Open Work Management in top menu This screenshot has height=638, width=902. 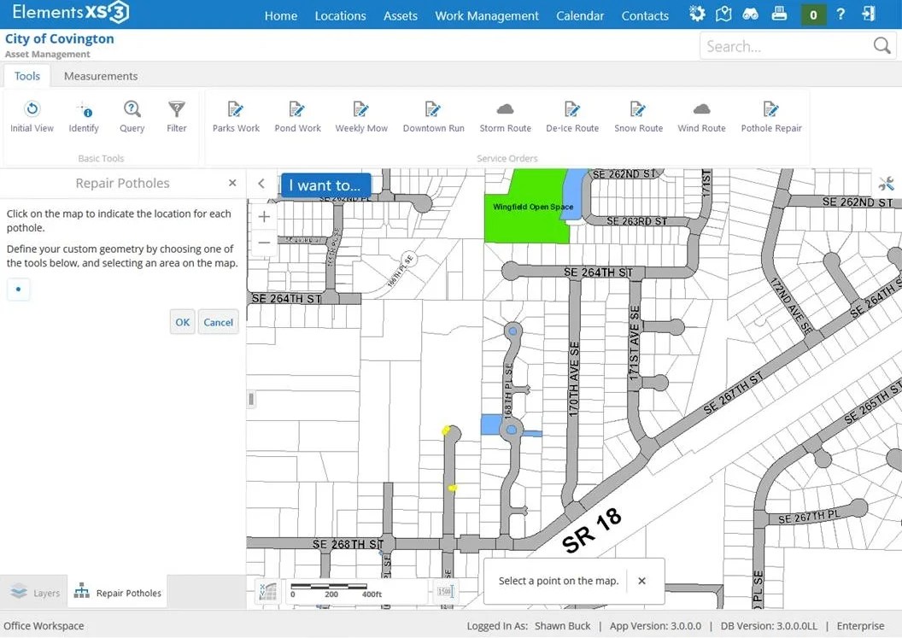pyautogui.click(x=487, y=16)
